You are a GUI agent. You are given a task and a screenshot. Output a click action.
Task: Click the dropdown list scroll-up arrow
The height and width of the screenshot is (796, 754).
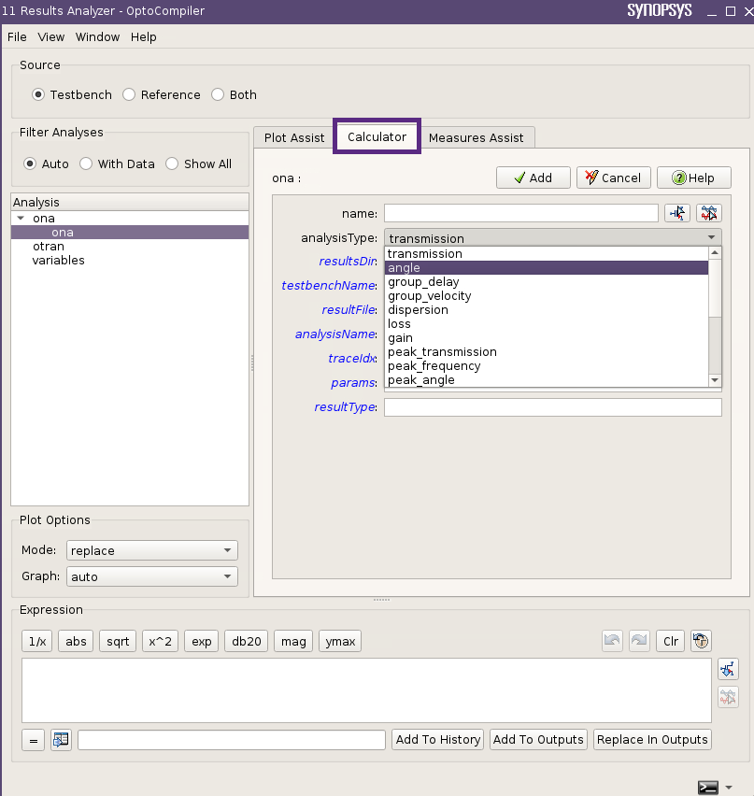pos(715,253)
